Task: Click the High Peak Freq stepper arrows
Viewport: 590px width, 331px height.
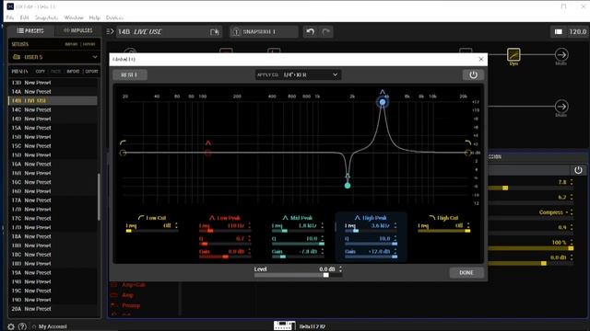Action: coord(395,225)
